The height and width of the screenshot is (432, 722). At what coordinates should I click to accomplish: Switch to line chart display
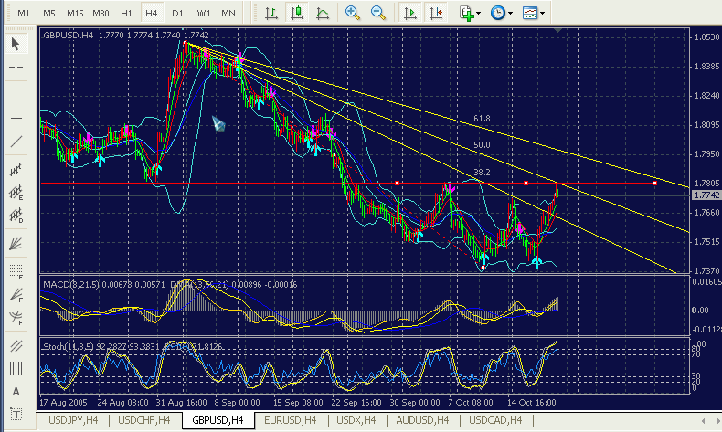(x=323, y=13)
